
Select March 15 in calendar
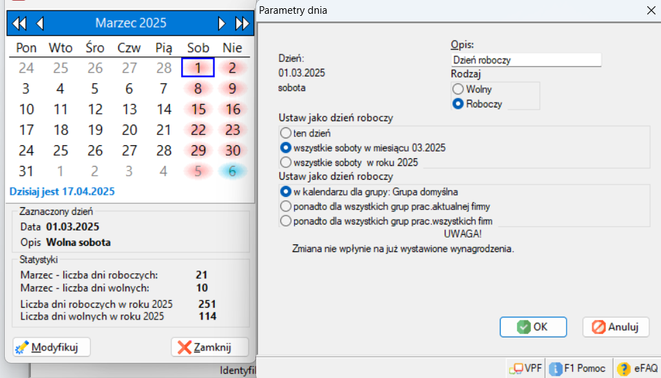(198, 109)
